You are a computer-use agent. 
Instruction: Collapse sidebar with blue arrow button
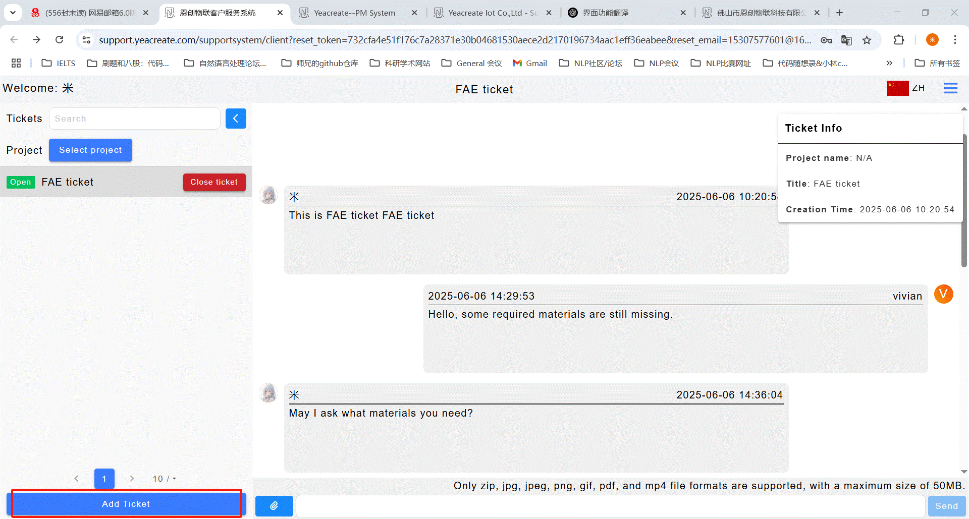tap(236, 119)
